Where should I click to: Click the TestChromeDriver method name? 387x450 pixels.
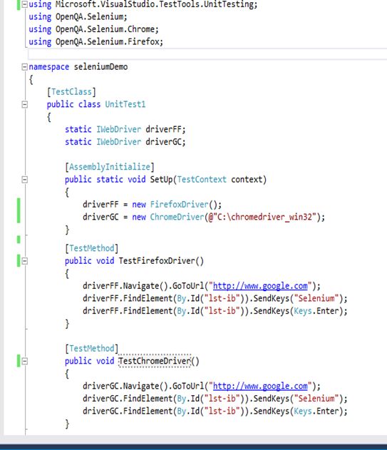pos(155,361)
